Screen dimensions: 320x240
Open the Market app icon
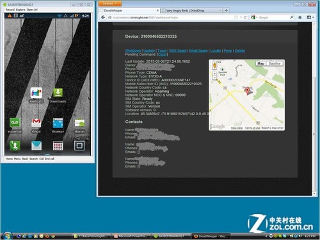79,123
